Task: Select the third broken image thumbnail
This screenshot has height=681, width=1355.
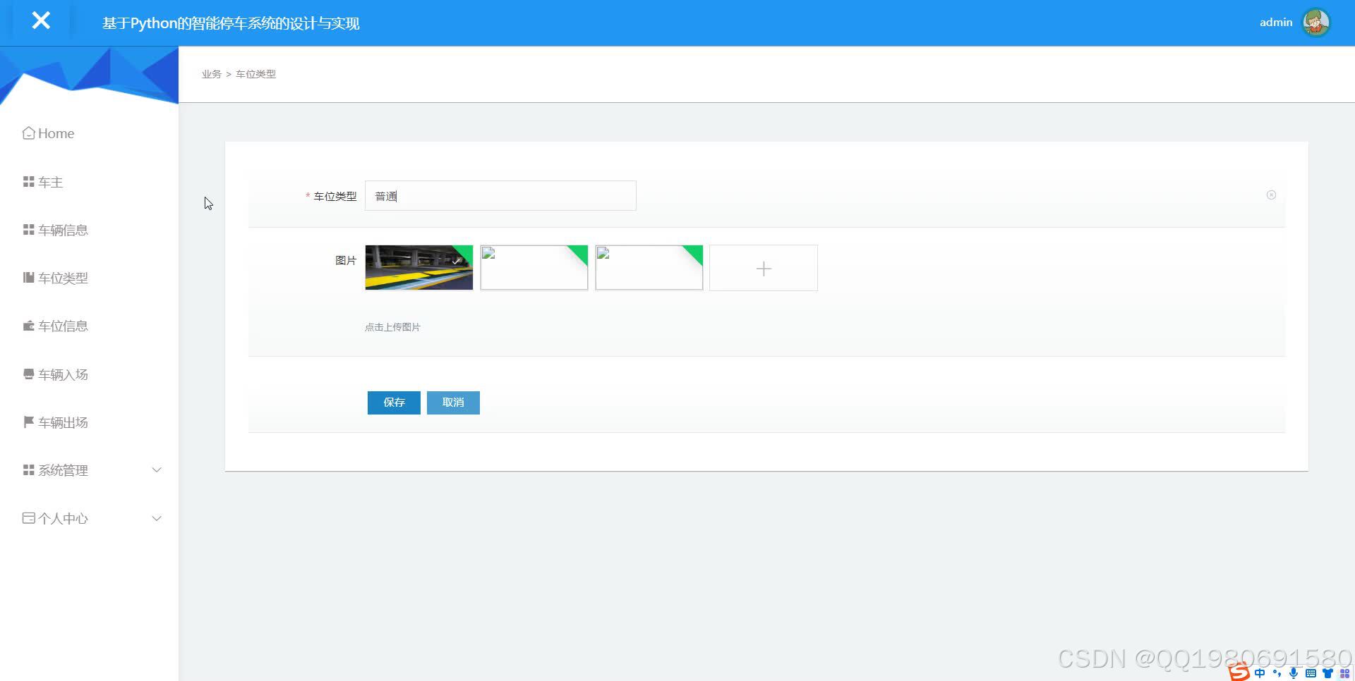Action: [649, 267]
